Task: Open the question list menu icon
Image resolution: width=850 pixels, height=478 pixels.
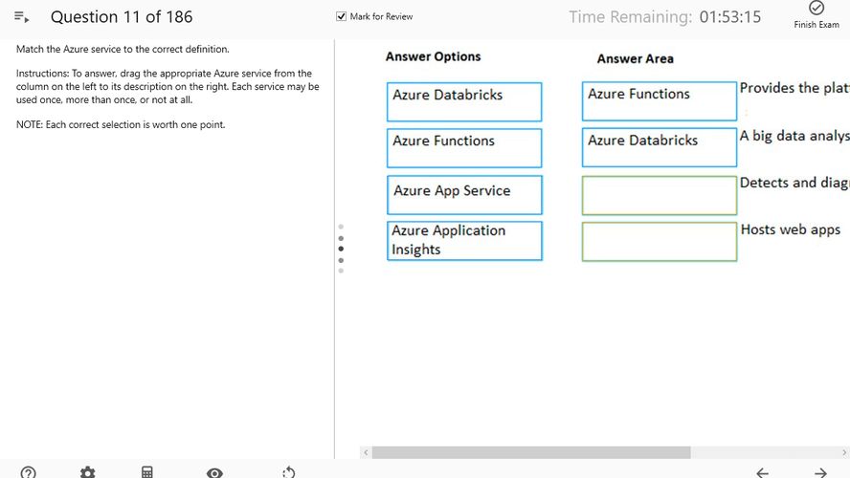Action: 22,17
